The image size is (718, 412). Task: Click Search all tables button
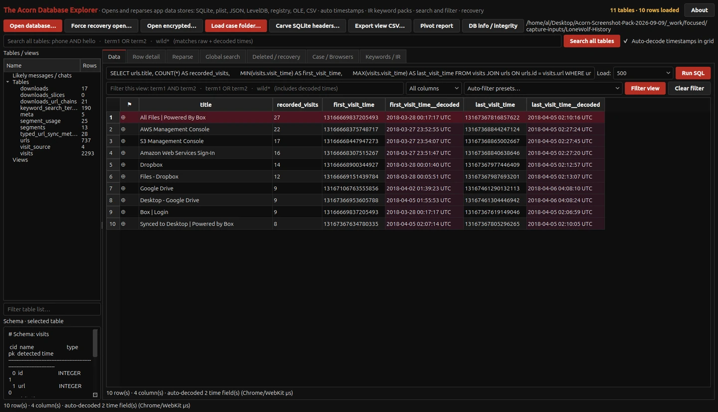592,41
